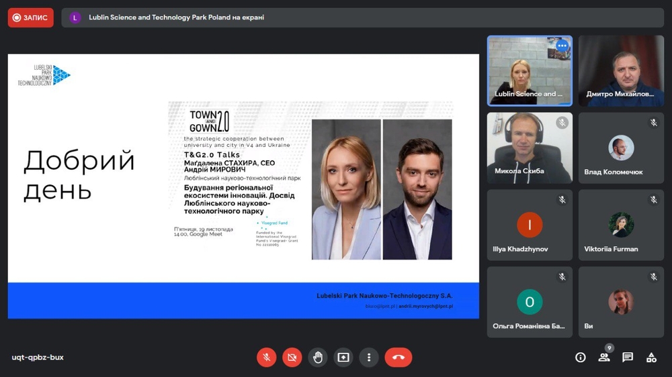Open options dots on Lublin Science tile
The height and width of the screenshot is (377, 672).
point(562,46)
